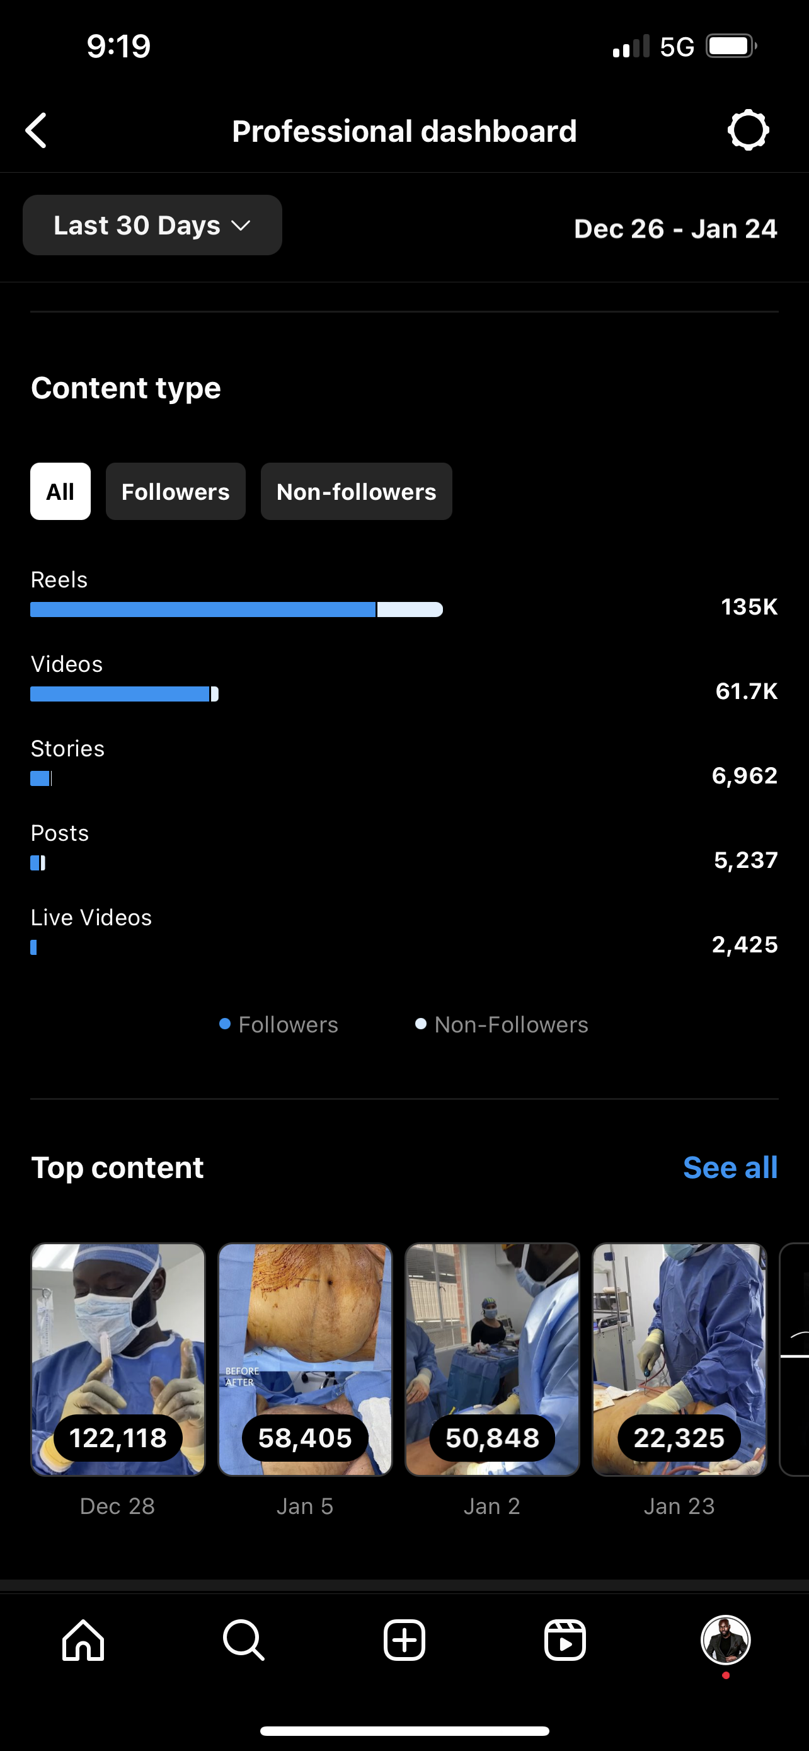Tap the battery status icon
The image size is (809, 1751).
pos(732,46)
